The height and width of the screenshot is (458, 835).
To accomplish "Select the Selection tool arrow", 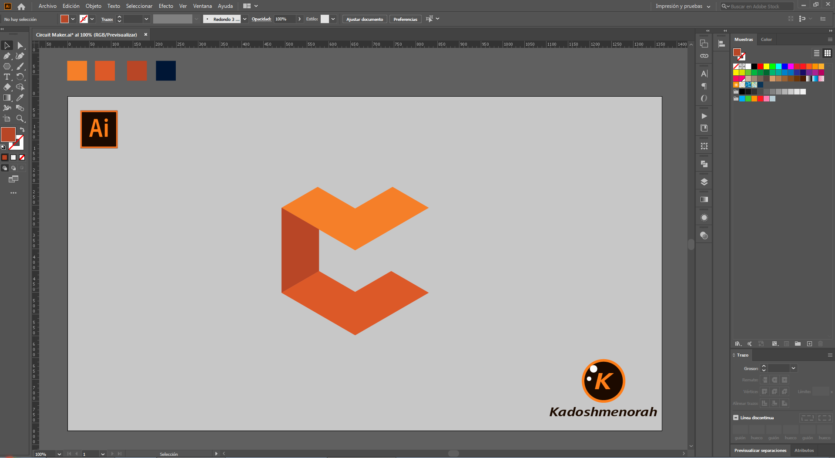I will (x=7, y=45).
